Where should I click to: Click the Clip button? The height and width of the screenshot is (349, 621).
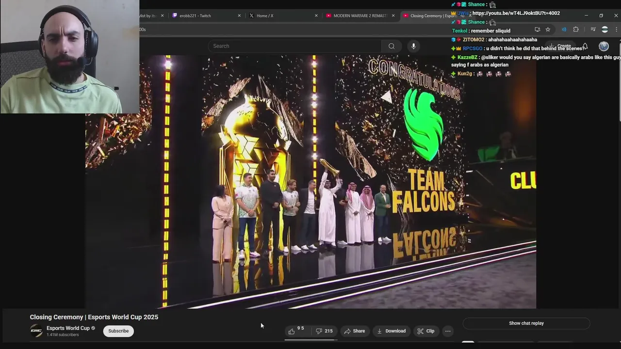[x=426, y=331]
